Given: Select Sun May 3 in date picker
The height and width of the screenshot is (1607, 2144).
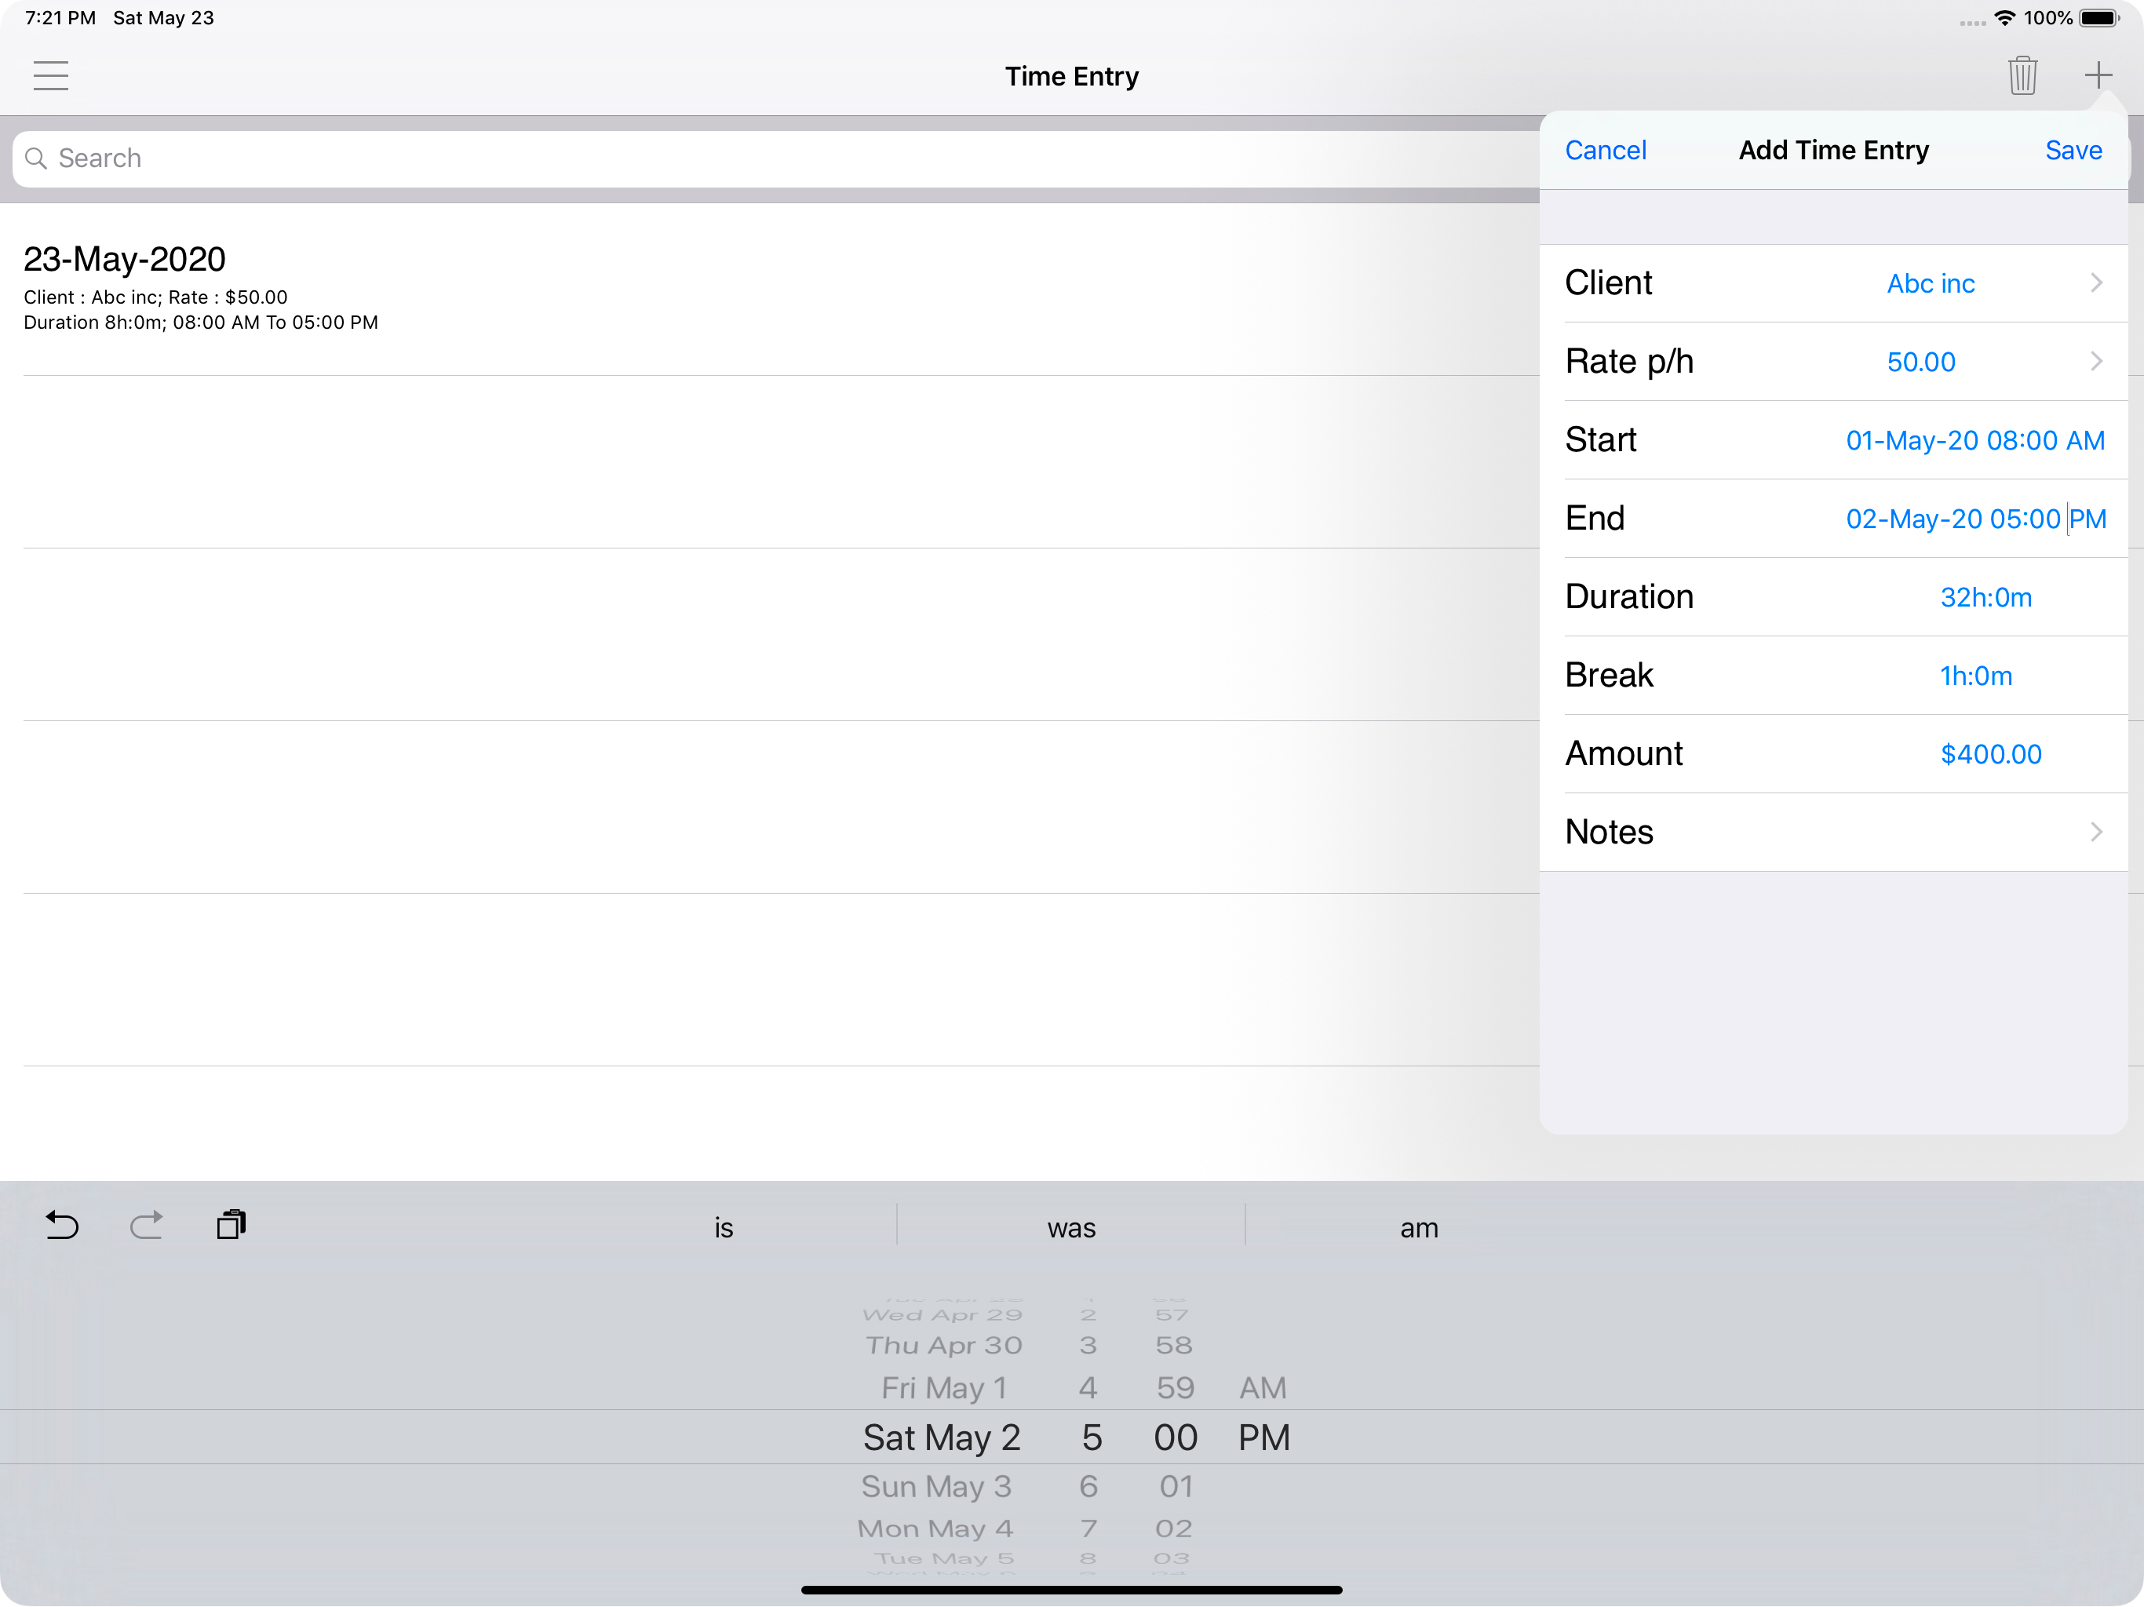Looking at the screenshot, I should pos(936,1487).
